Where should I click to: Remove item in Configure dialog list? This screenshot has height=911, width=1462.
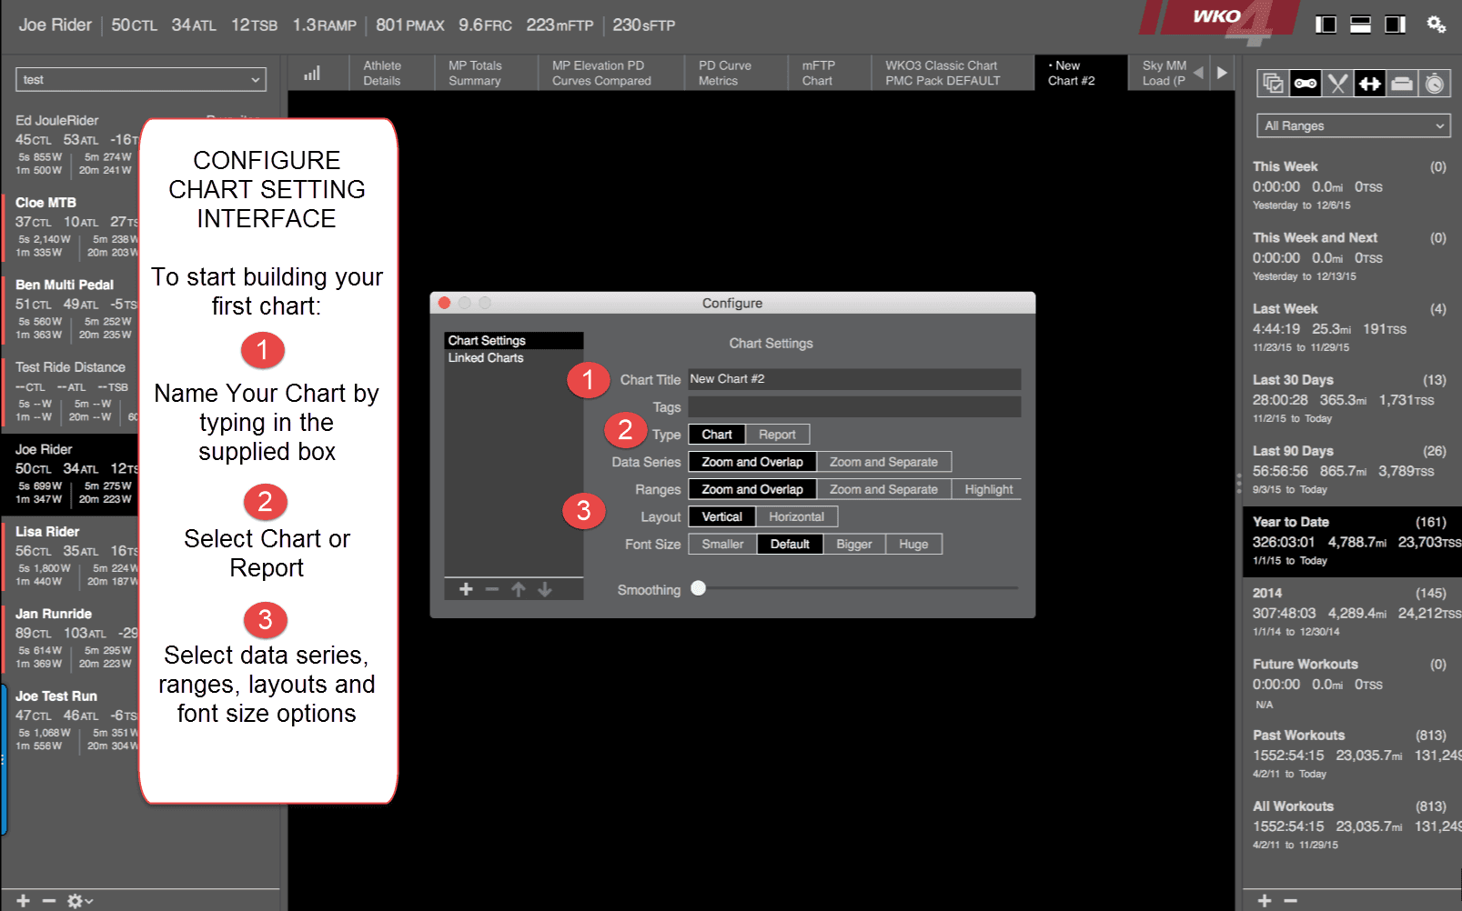coord(492,589)
